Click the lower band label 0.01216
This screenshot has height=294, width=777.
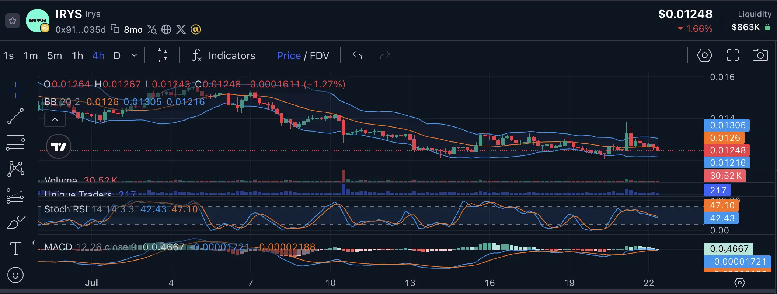coord(727,163)
